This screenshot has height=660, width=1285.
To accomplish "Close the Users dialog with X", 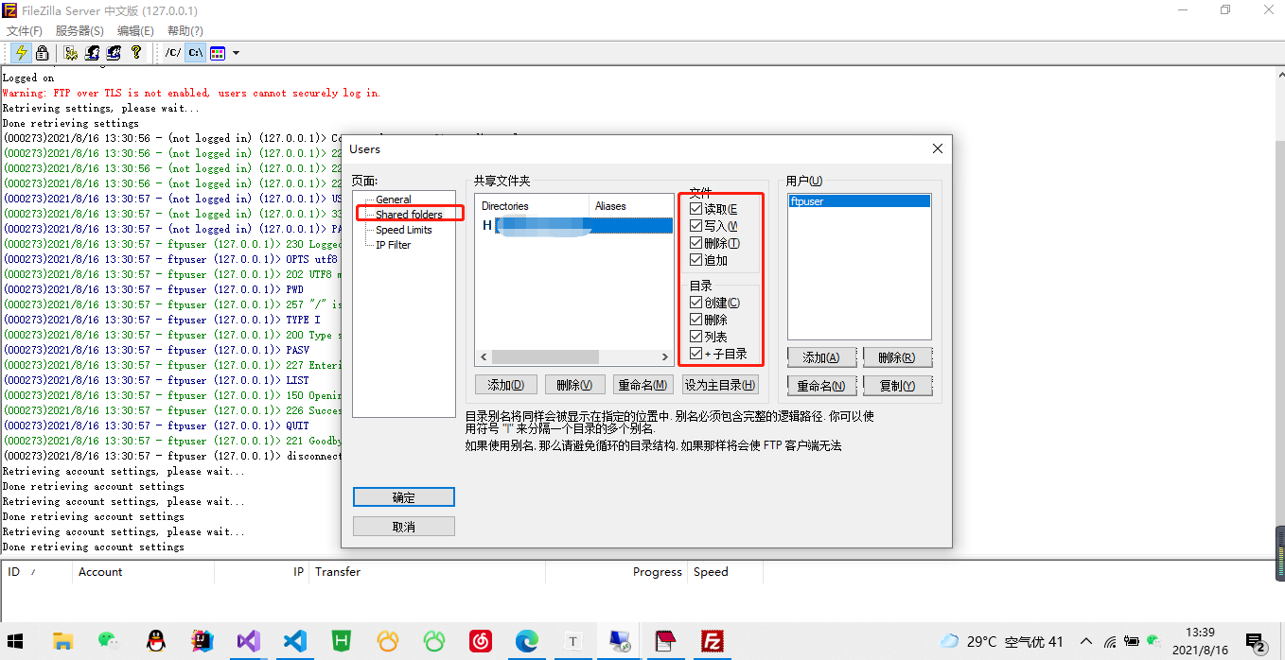I will tap(938, 148).
